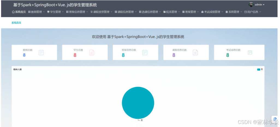Viewport: 280px width, 127px height.
Task: Click the teal pie chart slice
Action: click(x=138, y=103)
